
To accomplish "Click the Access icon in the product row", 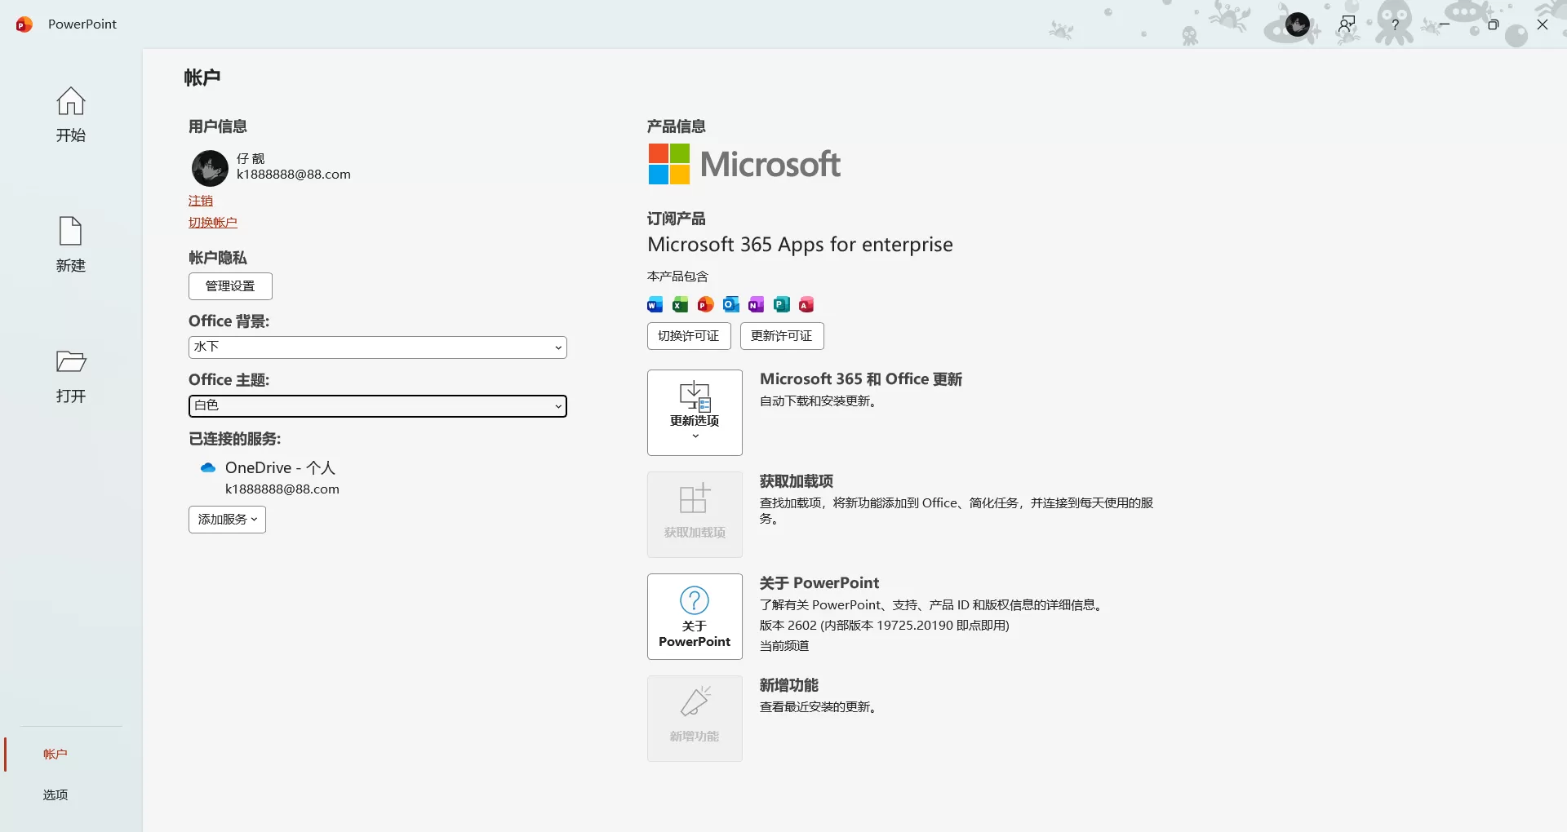I will 806,304.
